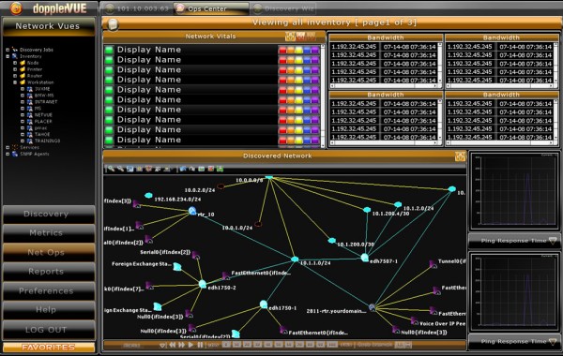The image size is (563, 356).
Task: Expand the Discovery Jobs tree node
Action: point(8,50)
